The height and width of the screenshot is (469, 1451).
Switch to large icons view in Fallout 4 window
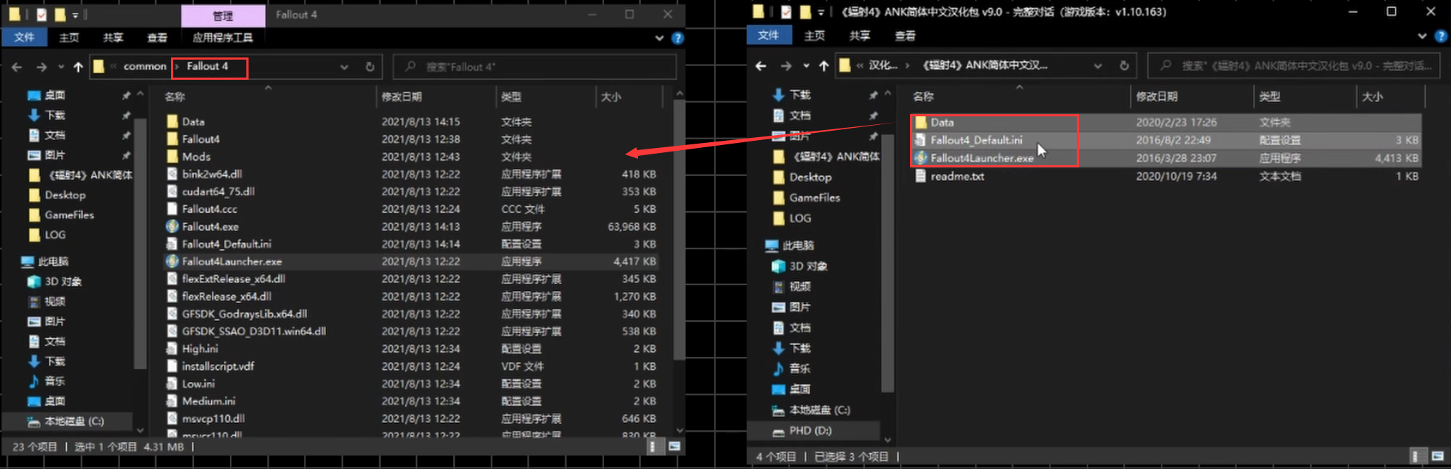(674, 447)
